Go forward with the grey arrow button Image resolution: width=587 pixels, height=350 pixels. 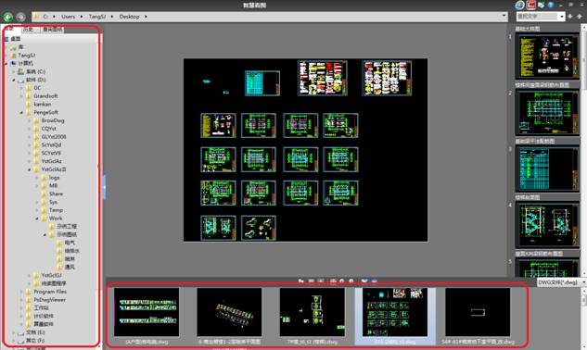[20, 17]
